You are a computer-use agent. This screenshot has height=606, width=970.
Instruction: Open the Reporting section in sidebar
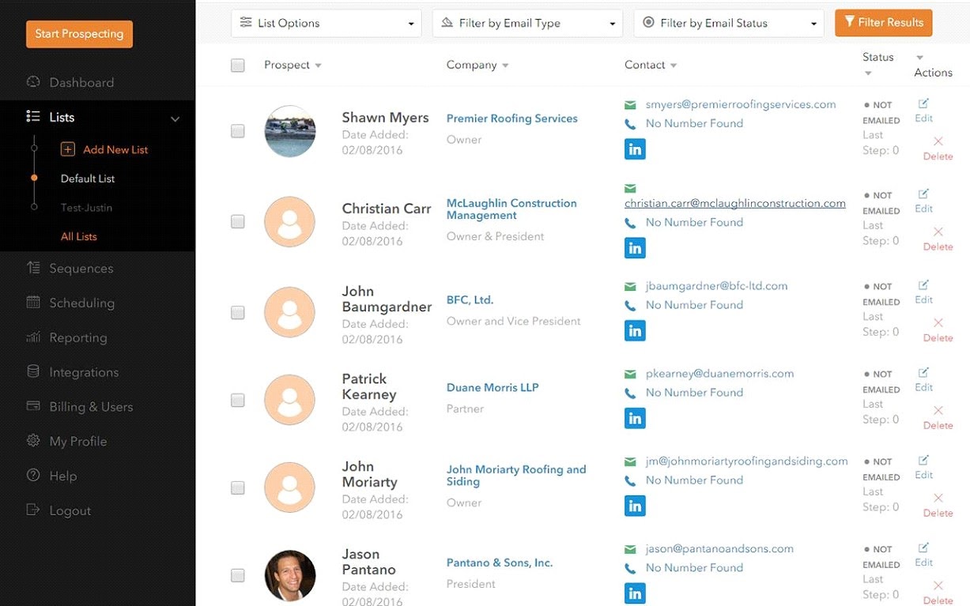[x=74, y=337]
